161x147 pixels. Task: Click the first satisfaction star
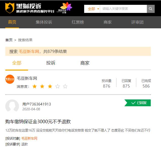point(35,86)
